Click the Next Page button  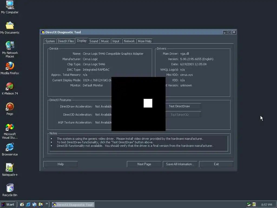144,164
